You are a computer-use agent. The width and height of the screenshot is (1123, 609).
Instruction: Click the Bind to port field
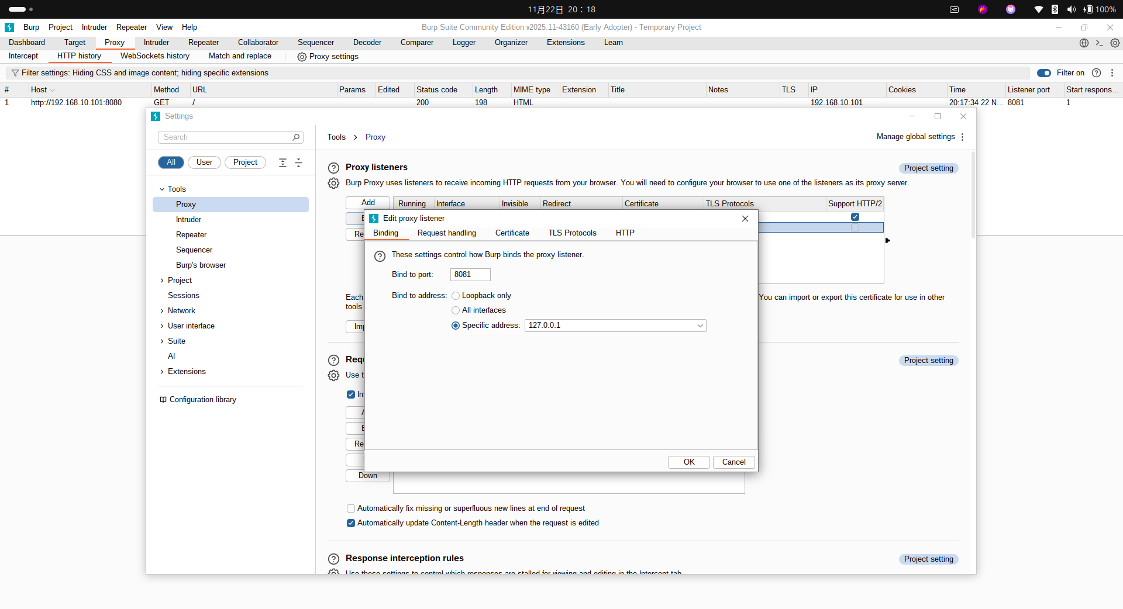(470, 275)
